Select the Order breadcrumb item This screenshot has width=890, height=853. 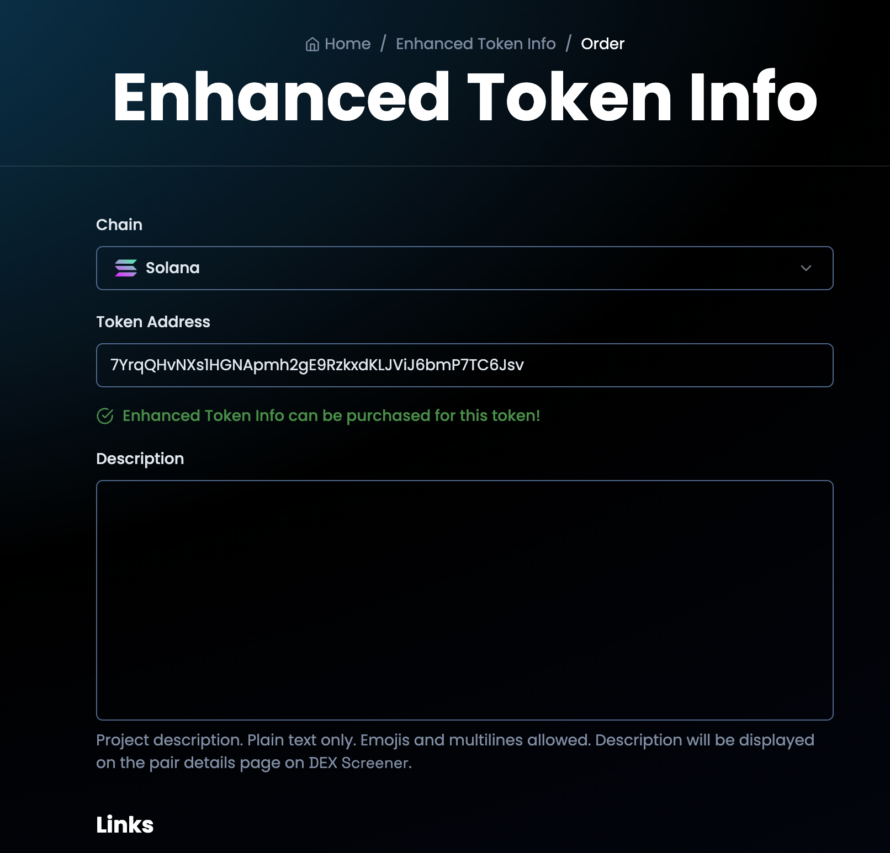click(x=602, y=44)
